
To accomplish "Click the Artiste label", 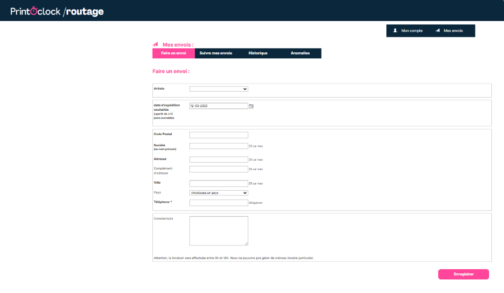I will tap(159, 88).
